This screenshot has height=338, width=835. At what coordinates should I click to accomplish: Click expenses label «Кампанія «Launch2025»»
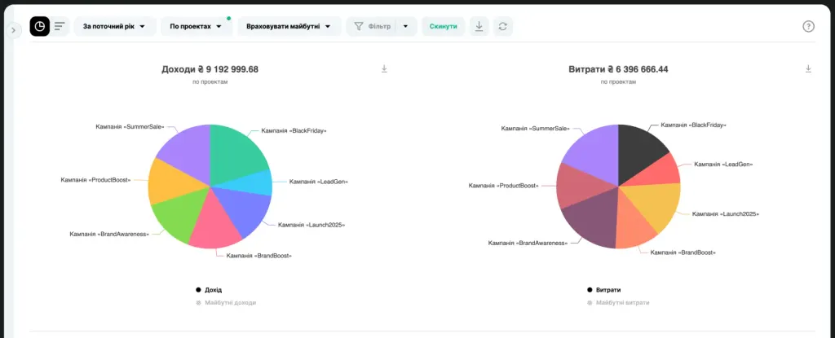click(725, 214)
